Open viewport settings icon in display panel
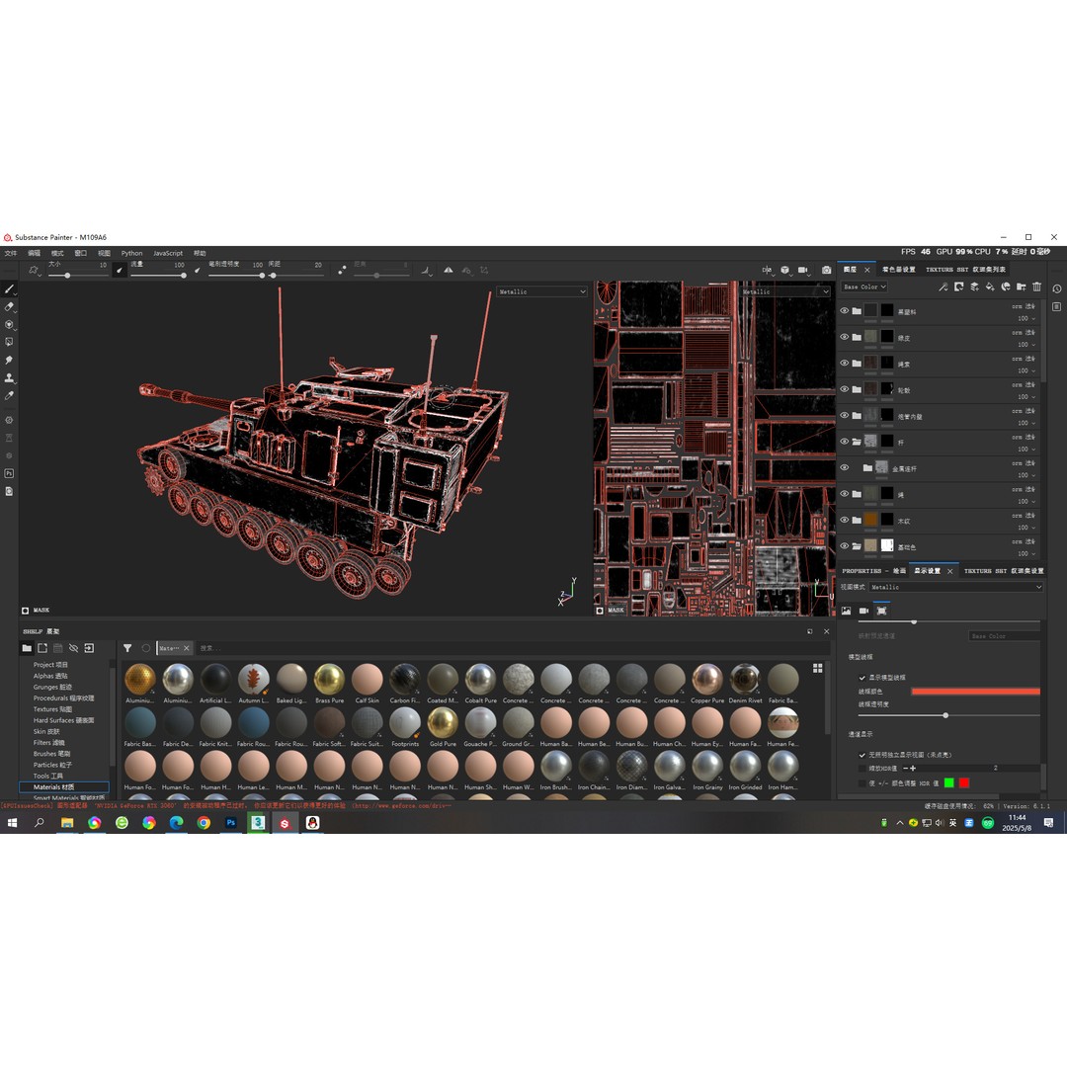The width and height of the screenshot is (1067, 1067). 882,612
